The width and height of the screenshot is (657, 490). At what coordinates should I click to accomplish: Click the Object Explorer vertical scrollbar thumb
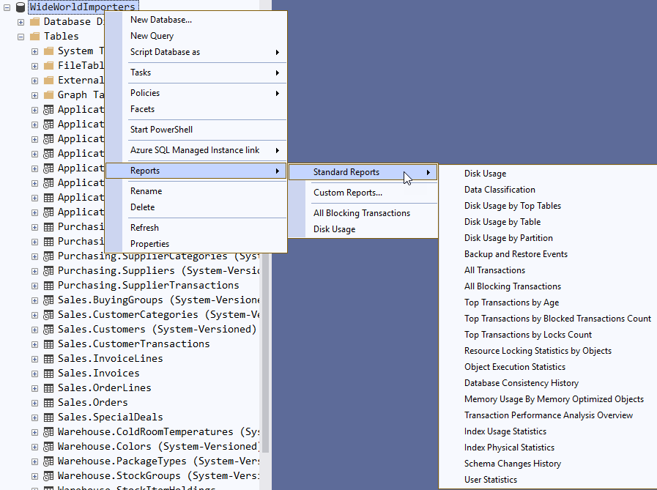(x=265, y=352)
